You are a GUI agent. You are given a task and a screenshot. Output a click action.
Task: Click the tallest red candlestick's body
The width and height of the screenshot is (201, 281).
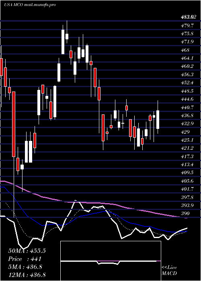[x=14, y=124]
